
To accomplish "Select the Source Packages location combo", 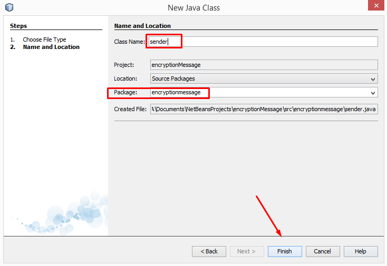I will pos(264,78).
